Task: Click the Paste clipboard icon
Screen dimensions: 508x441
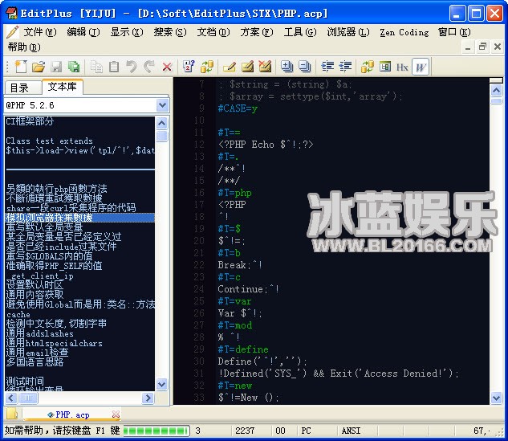Action: point(114,67)
